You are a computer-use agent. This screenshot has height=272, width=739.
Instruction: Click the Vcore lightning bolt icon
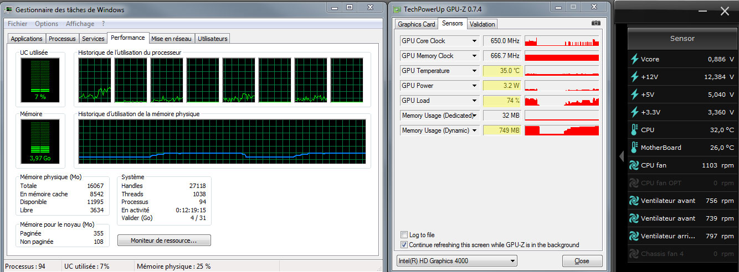pyautogui.click(x=634, y=59)
